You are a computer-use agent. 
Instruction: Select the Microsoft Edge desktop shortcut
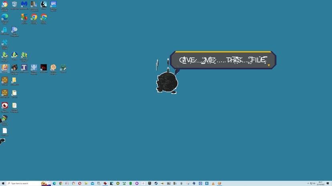5,18
